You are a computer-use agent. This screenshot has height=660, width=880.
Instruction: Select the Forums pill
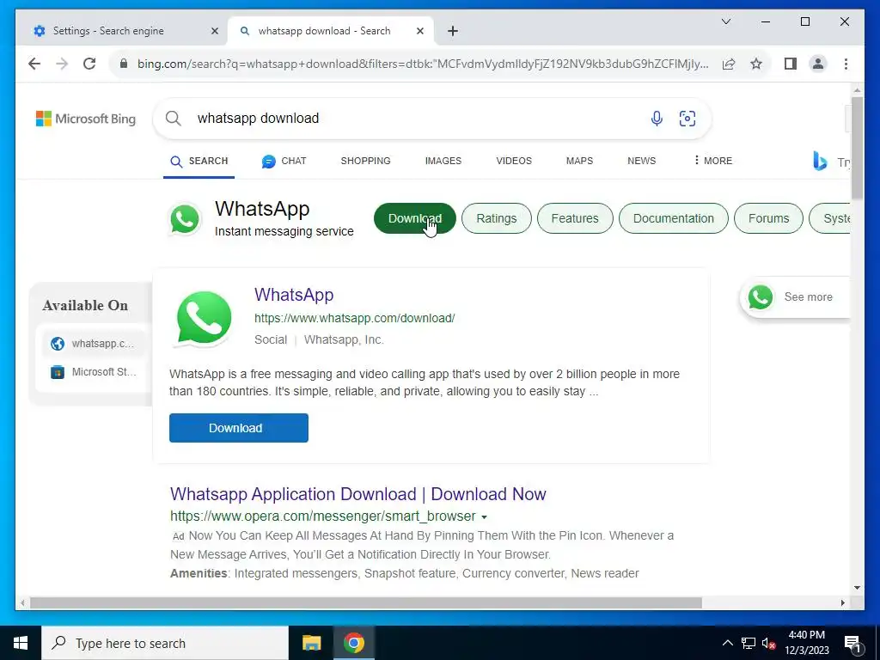(768, 218)
